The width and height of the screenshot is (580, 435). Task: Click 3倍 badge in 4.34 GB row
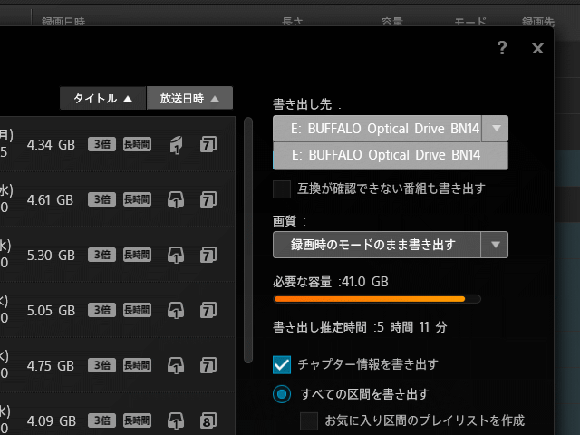(101, 144)
